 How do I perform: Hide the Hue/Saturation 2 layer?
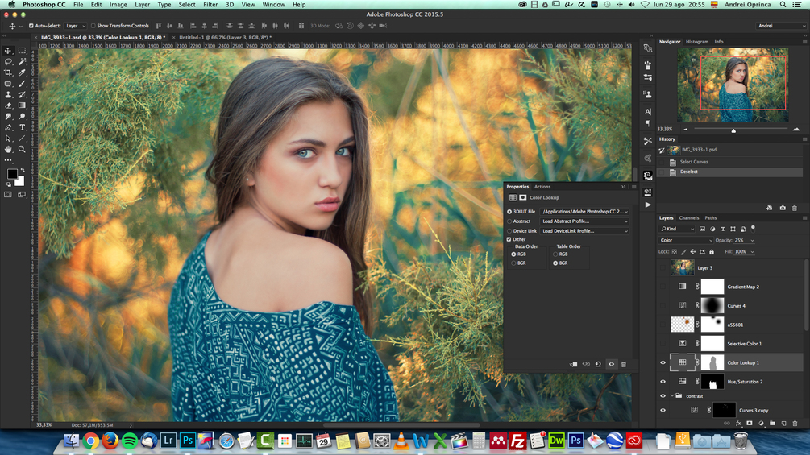click(663, 382)
